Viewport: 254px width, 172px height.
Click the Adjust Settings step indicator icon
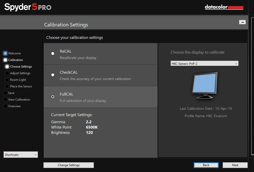coord(7,73)
